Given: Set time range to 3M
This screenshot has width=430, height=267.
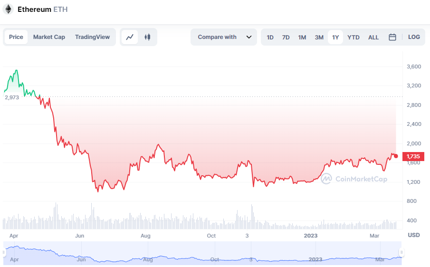Looking at the screenshot, I should click(319, 37).
